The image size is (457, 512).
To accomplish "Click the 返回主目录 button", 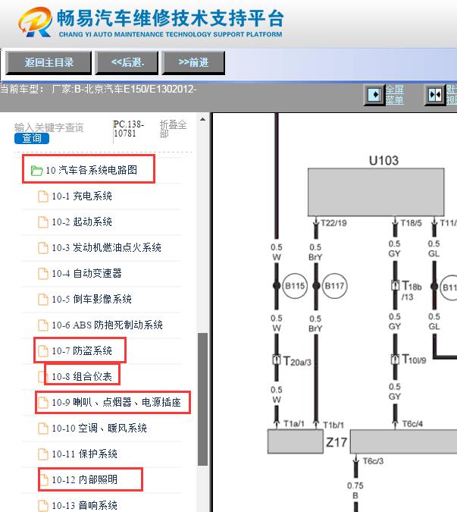I will point(49,62).
